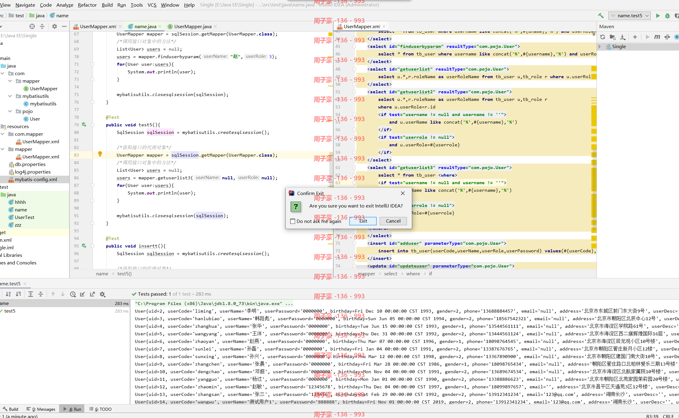Click the Maven run play icon
Viewport: 679px width, 418px height.
click(647, 37)
